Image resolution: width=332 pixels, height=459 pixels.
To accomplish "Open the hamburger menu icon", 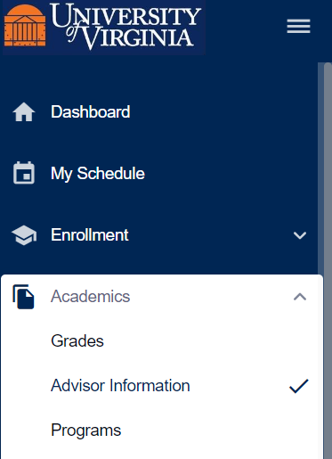I will (298, 26).
